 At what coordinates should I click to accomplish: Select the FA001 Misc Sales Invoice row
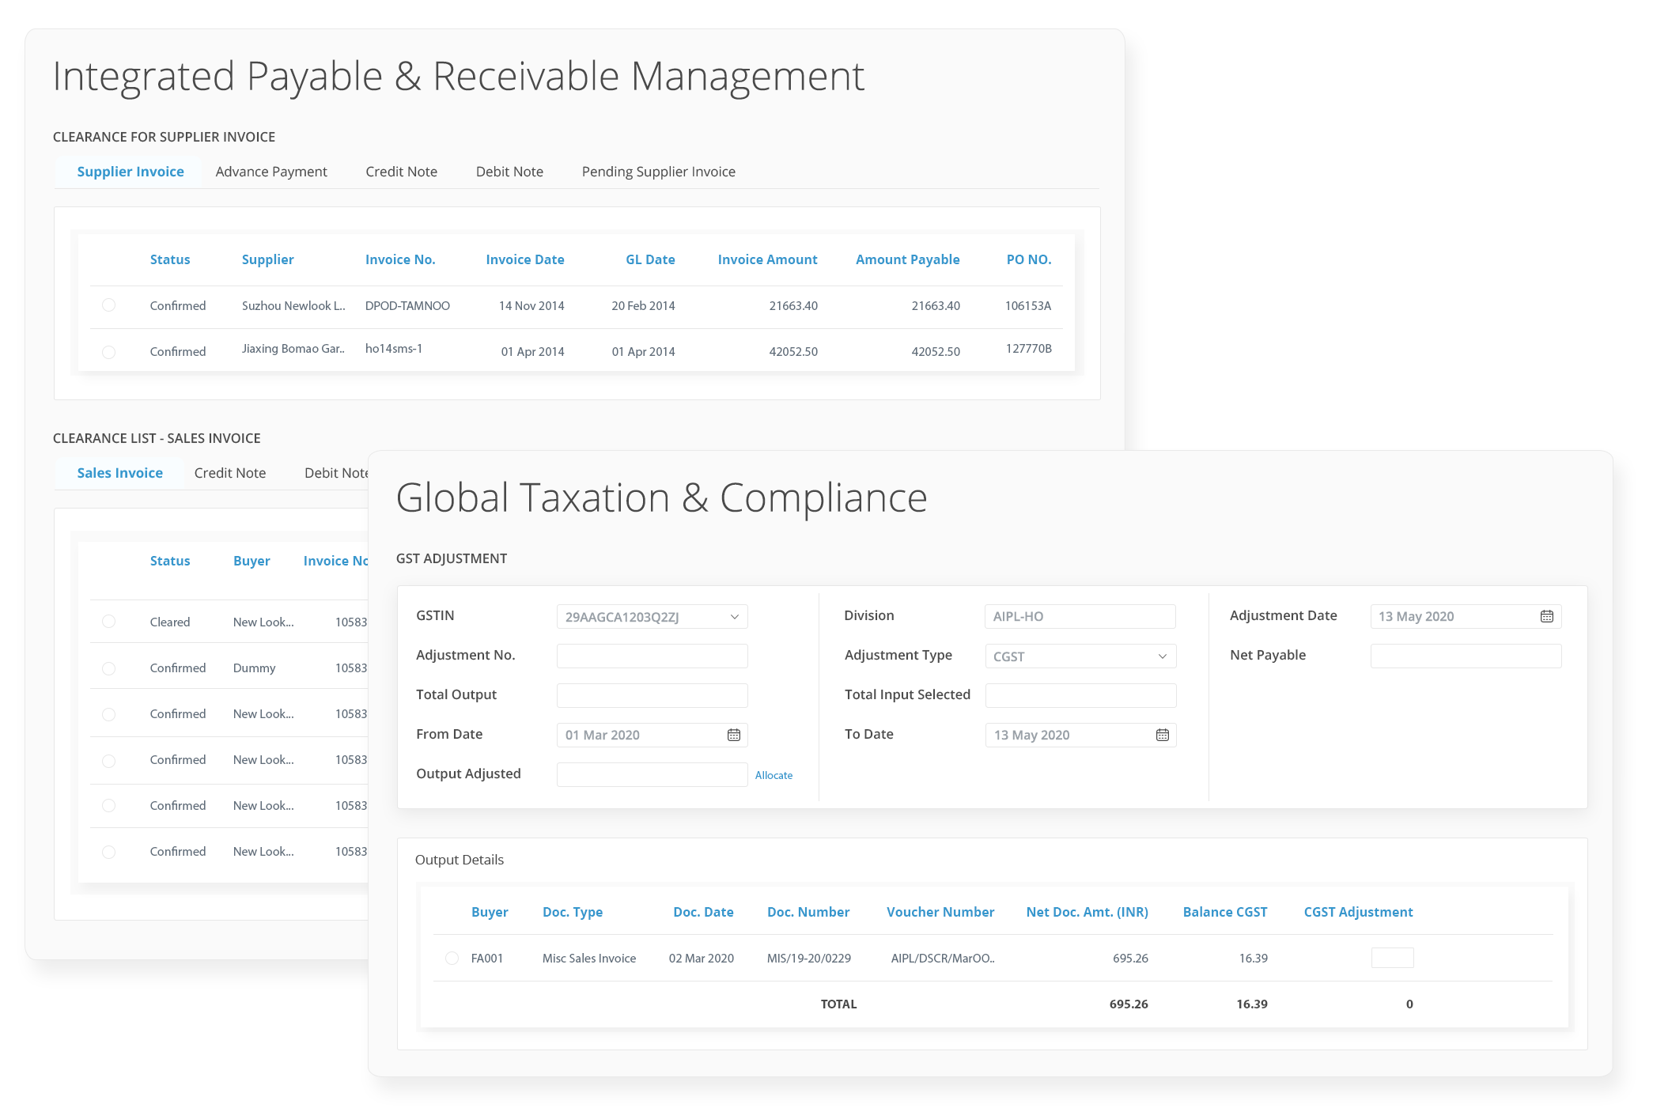[x=451, y=958]
